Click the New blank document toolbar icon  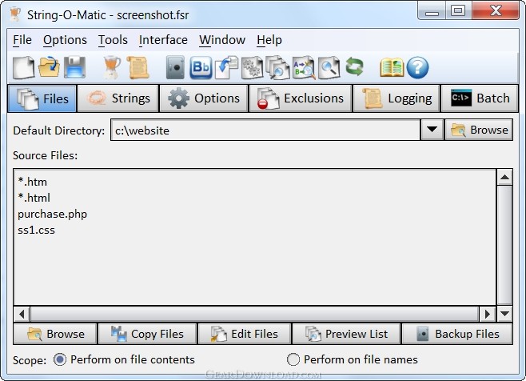23,67
